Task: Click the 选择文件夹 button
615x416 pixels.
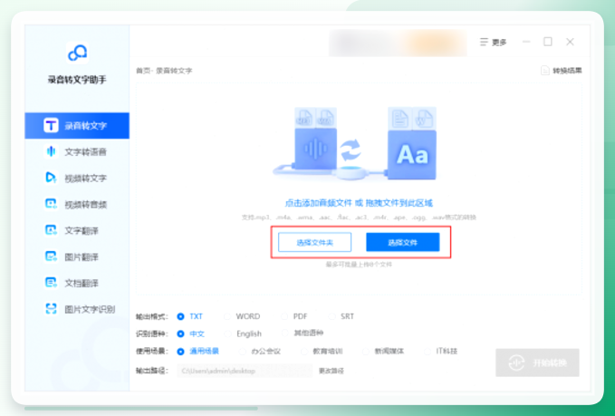Action: (x=314, y=243)
